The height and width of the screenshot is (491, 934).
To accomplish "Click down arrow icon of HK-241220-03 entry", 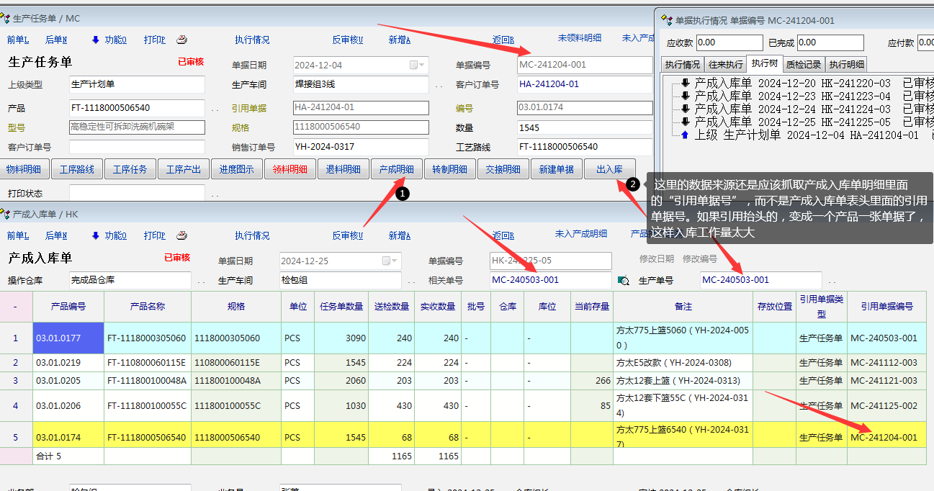I will click(685, 84).
